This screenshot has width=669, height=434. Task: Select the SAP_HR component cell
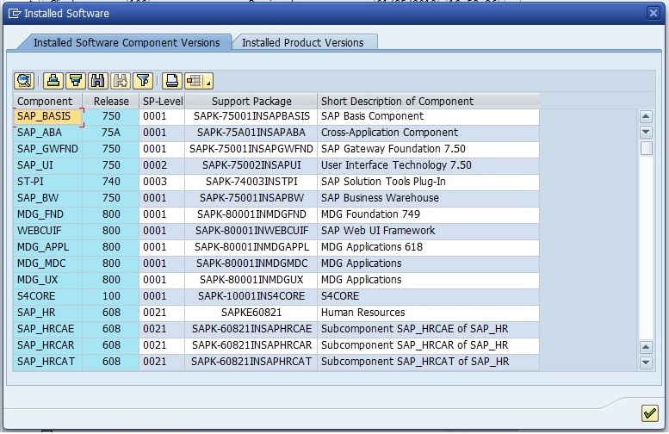point(48,313)
